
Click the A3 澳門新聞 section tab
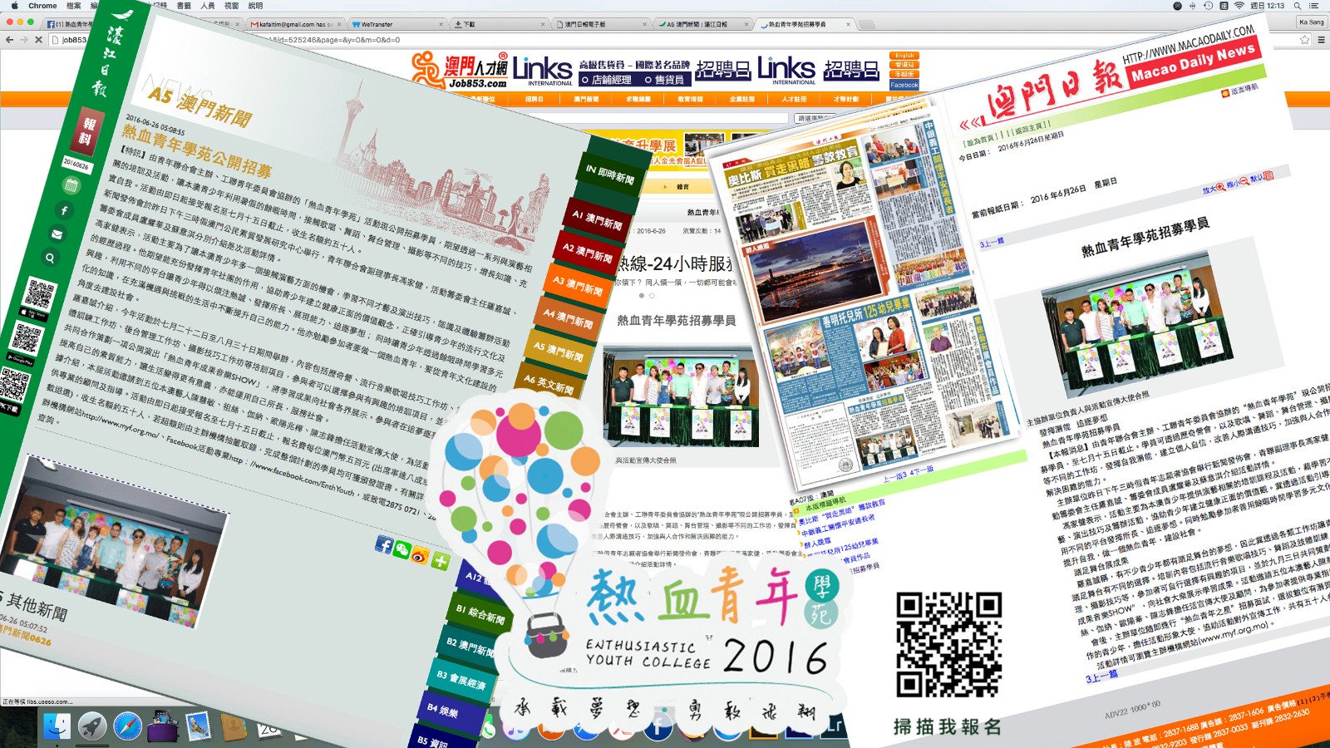578,285
